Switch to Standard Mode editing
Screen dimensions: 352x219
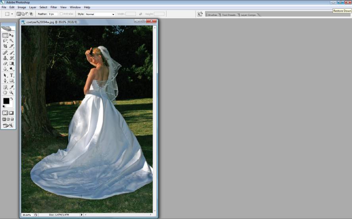click(5, 113)
